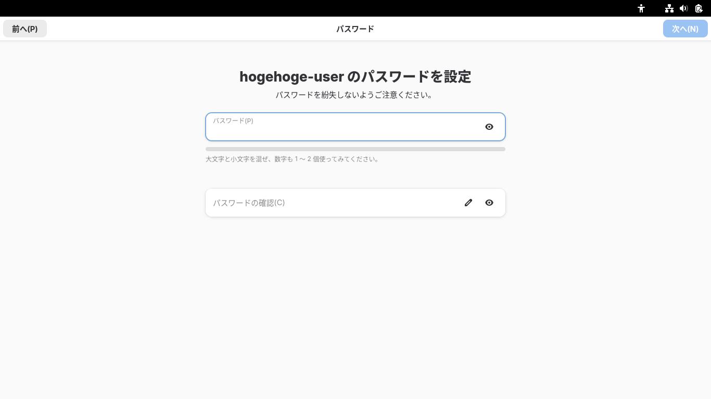Focus the パスワード(P) input field

click(344, 127)
